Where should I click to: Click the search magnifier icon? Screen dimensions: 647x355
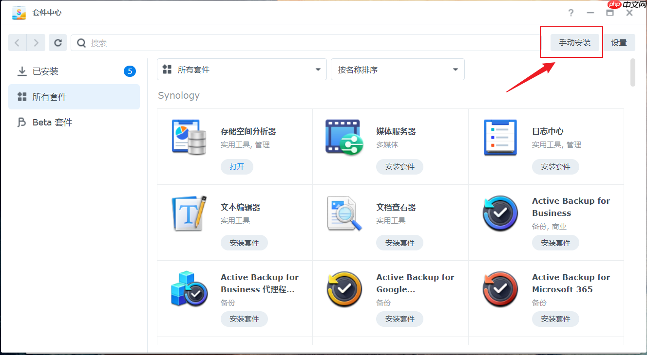(82, 43)
